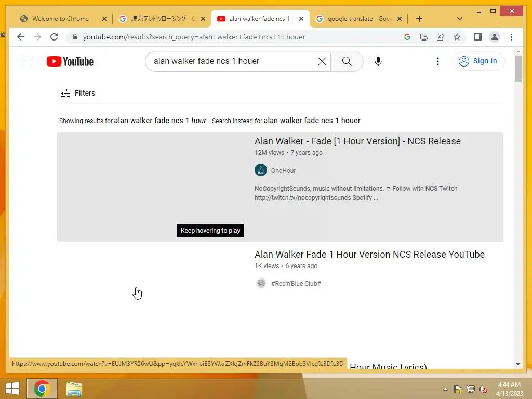Open #Red'n'Blue Club# channel name
Viewport: 532px width, 399px height.
[x=296, y=283]
